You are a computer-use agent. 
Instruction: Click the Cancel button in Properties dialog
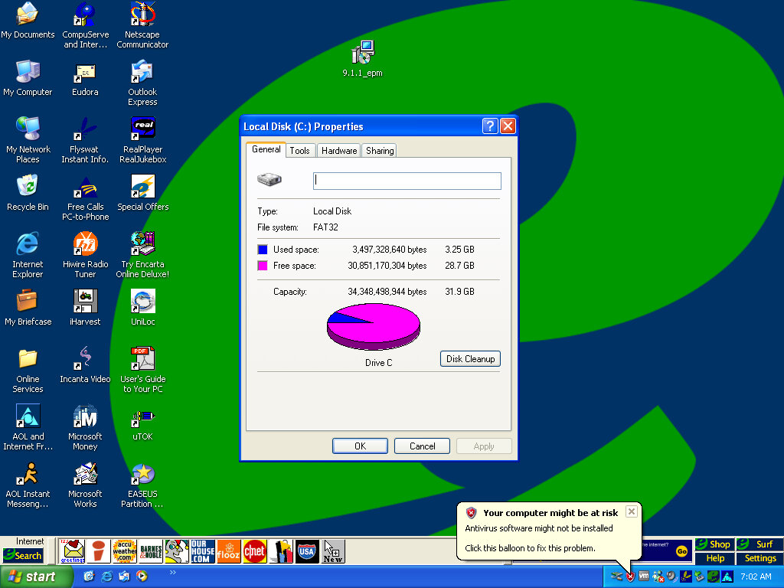pyautogui.click(x=422, y=446)
